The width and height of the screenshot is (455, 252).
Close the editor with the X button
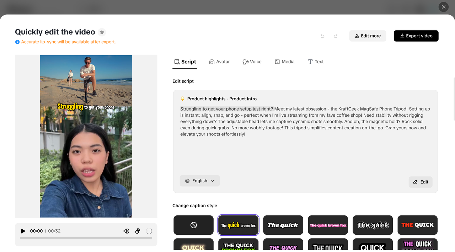pos(443,7)
